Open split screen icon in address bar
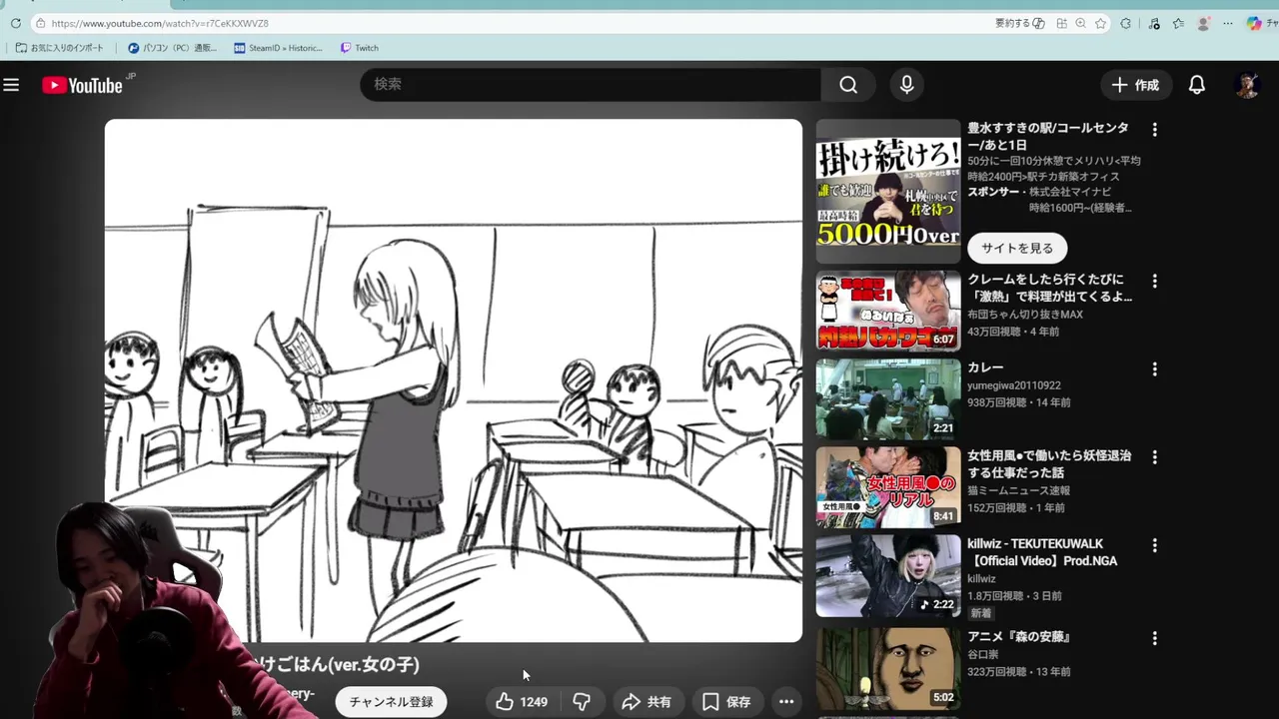The height and width of the screenshot is (719, 1279). click(1061, 23)
